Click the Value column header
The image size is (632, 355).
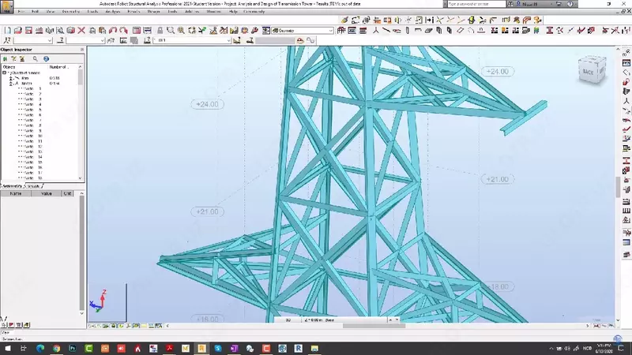pyautogui.click(x=47, y=193)
